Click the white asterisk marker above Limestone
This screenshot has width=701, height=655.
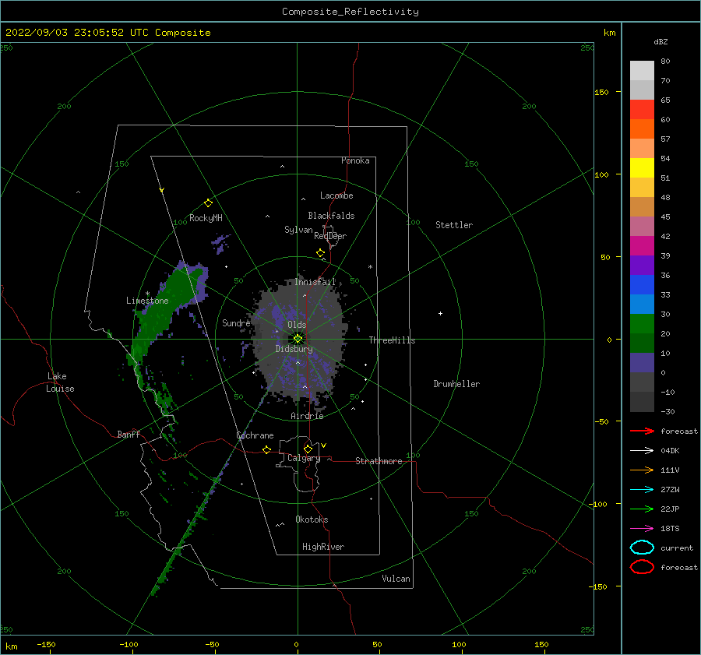point(147,294)
